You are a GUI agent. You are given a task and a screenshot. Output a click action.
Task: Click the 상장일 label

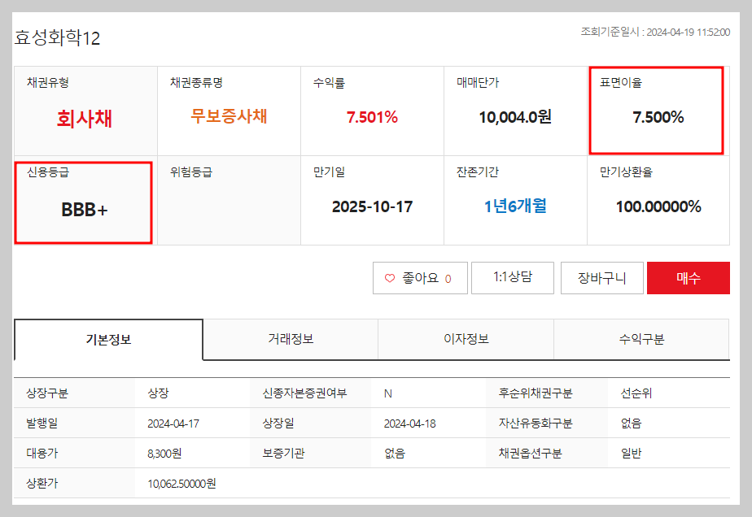click(278, 423)
